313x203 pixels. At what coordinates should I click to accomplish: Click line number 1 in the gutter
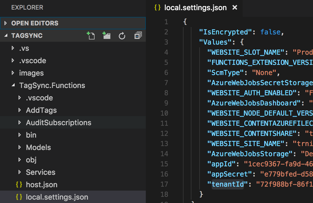point(166,22)
